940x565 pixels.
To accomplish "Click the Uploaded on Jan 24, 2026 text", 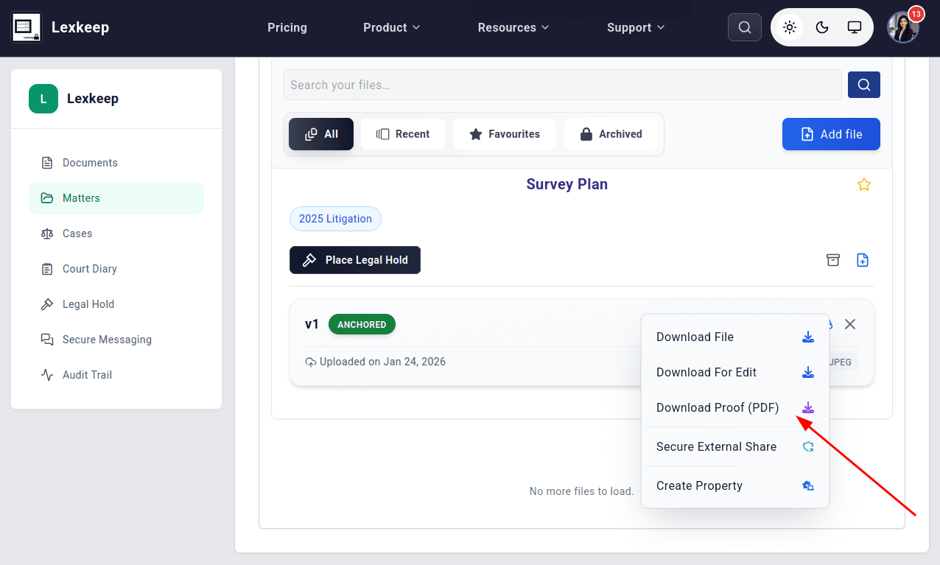I will pyautogui.click(x=382, y=362).
